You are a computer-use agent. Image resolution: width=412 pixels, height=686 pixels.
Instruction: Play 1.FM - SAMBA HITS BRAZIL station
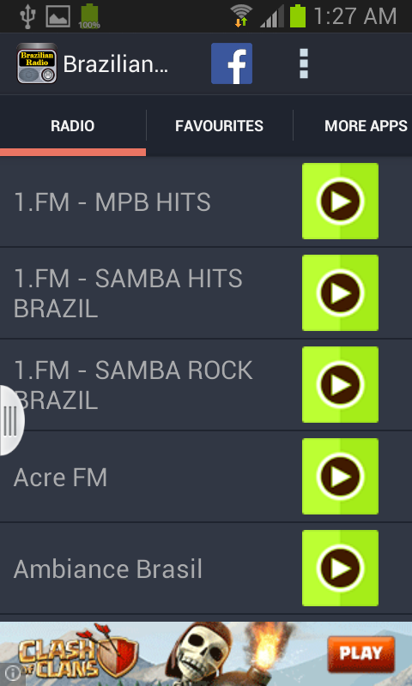tap(340, 292)
